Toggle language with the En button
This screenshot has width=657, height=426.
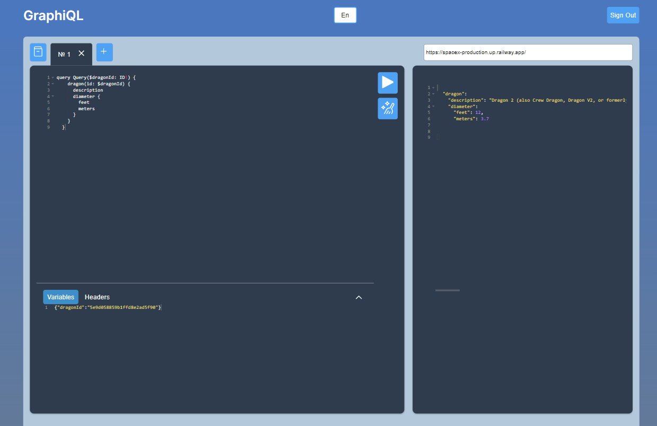click(x=345, y=15)
